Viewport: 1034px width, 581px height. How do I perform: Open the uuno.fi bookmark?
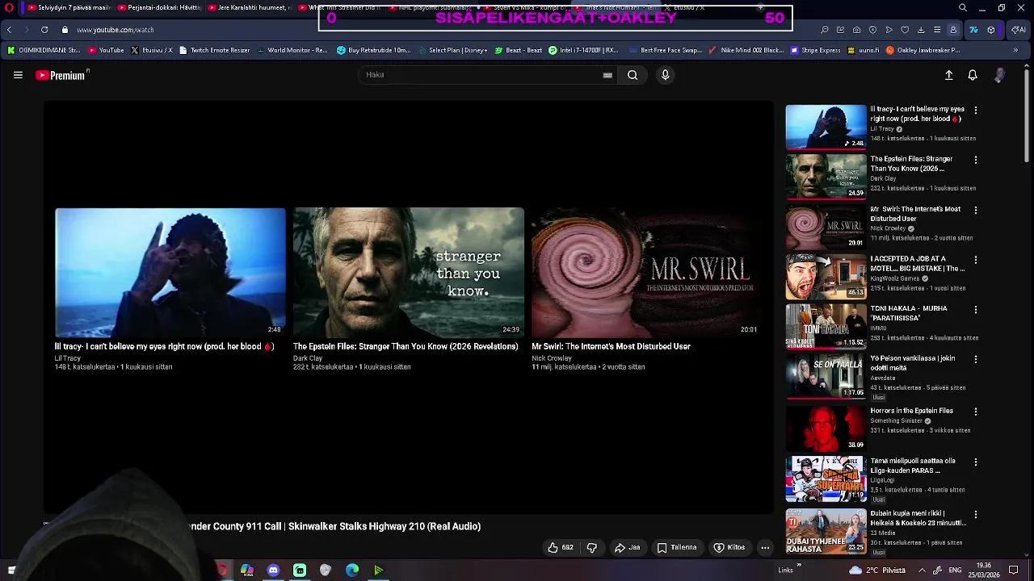click(864, 50)
